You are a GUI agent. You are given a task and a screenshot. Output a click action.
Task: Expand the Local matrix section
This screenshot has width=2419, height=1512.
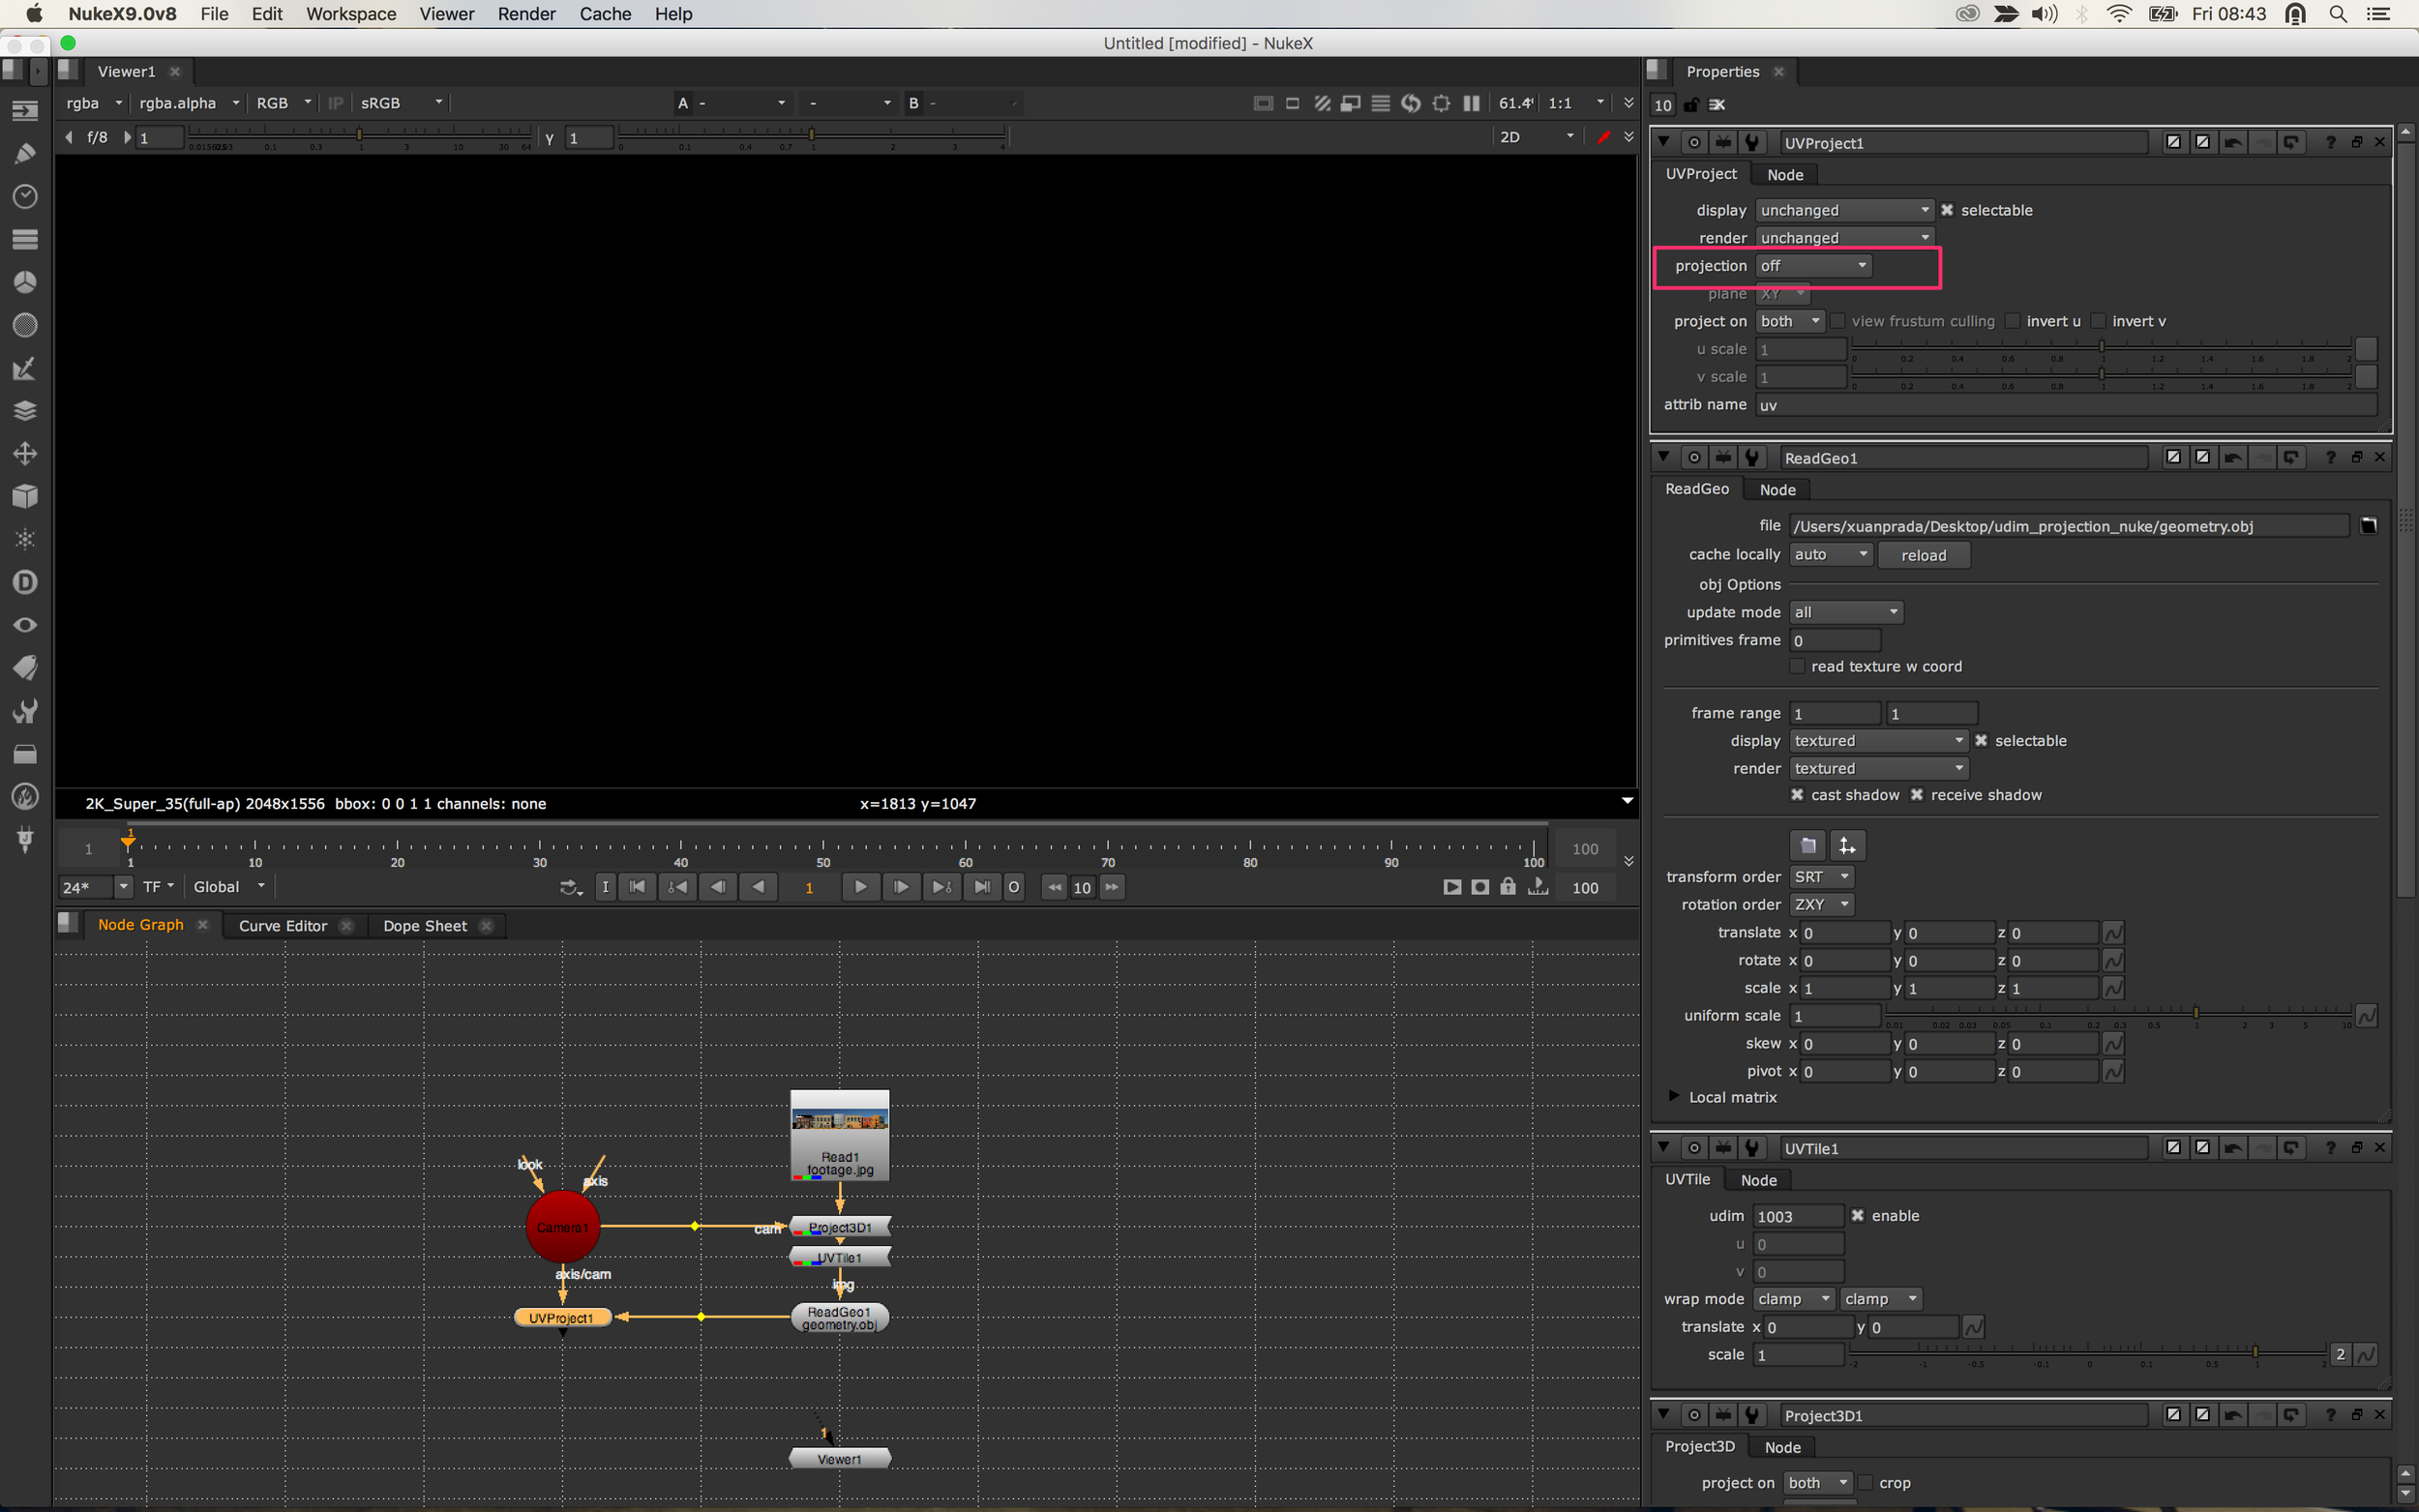coord(1674,1097)
